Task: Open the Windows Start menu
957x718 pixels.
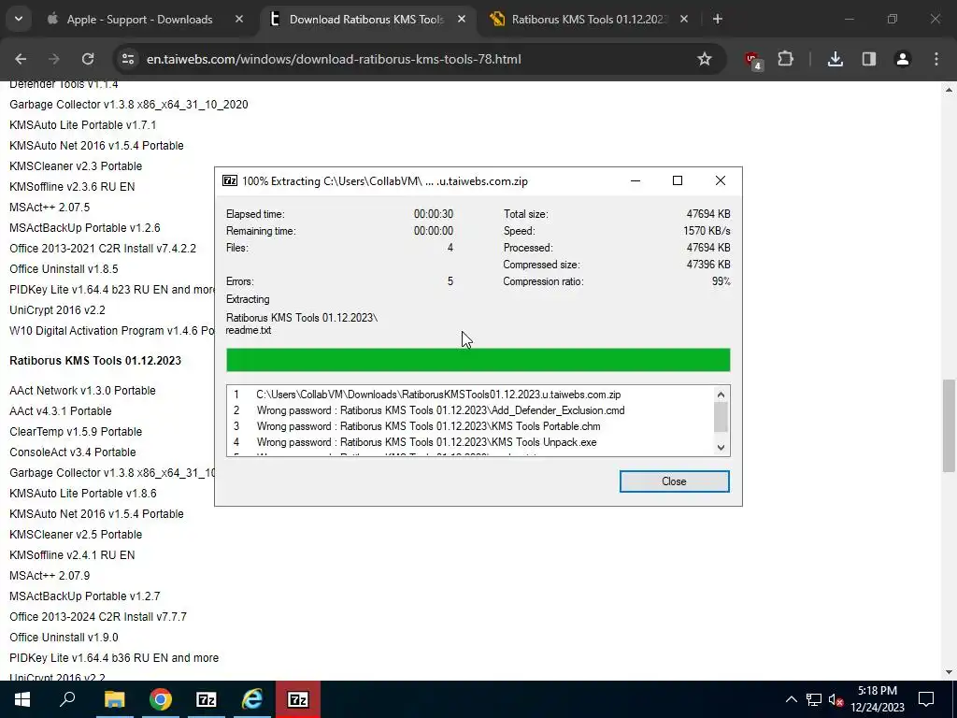Action: (x=22, y=699)
